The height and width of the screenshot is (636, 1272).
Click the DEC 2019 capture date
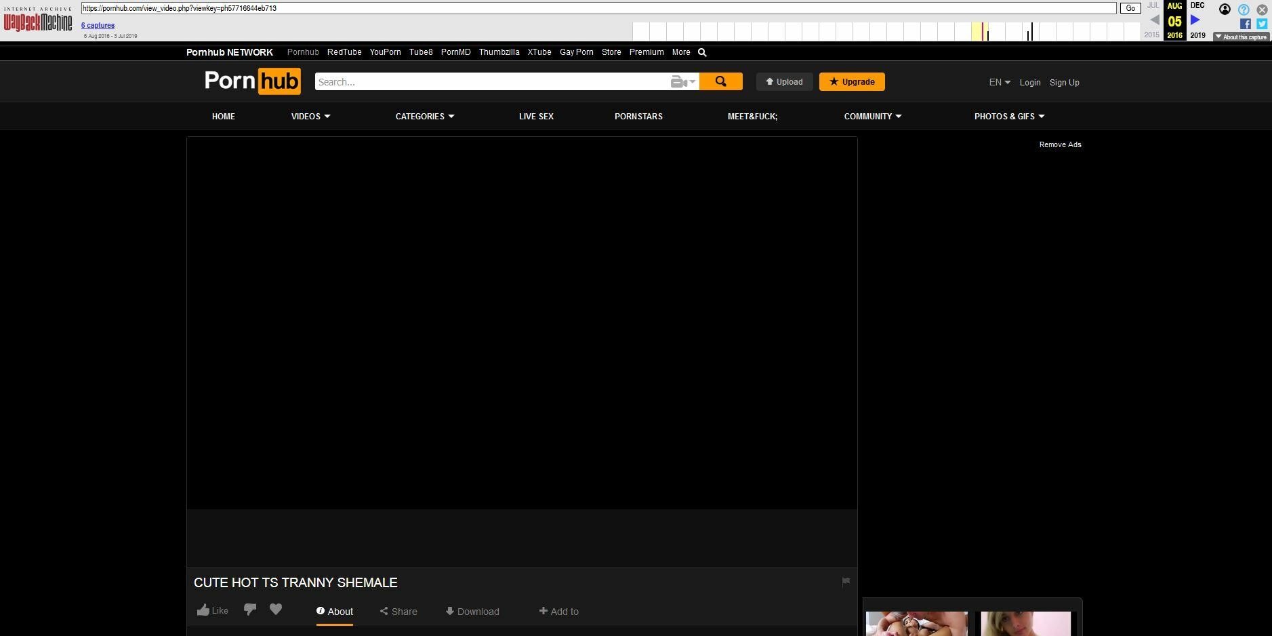[1197, 20]
